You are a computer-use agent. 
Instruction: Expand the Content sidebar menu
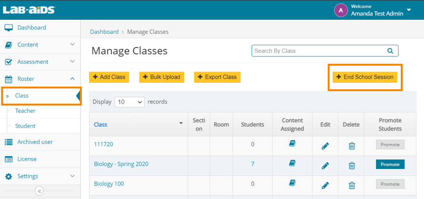click(x=40, y=45)
